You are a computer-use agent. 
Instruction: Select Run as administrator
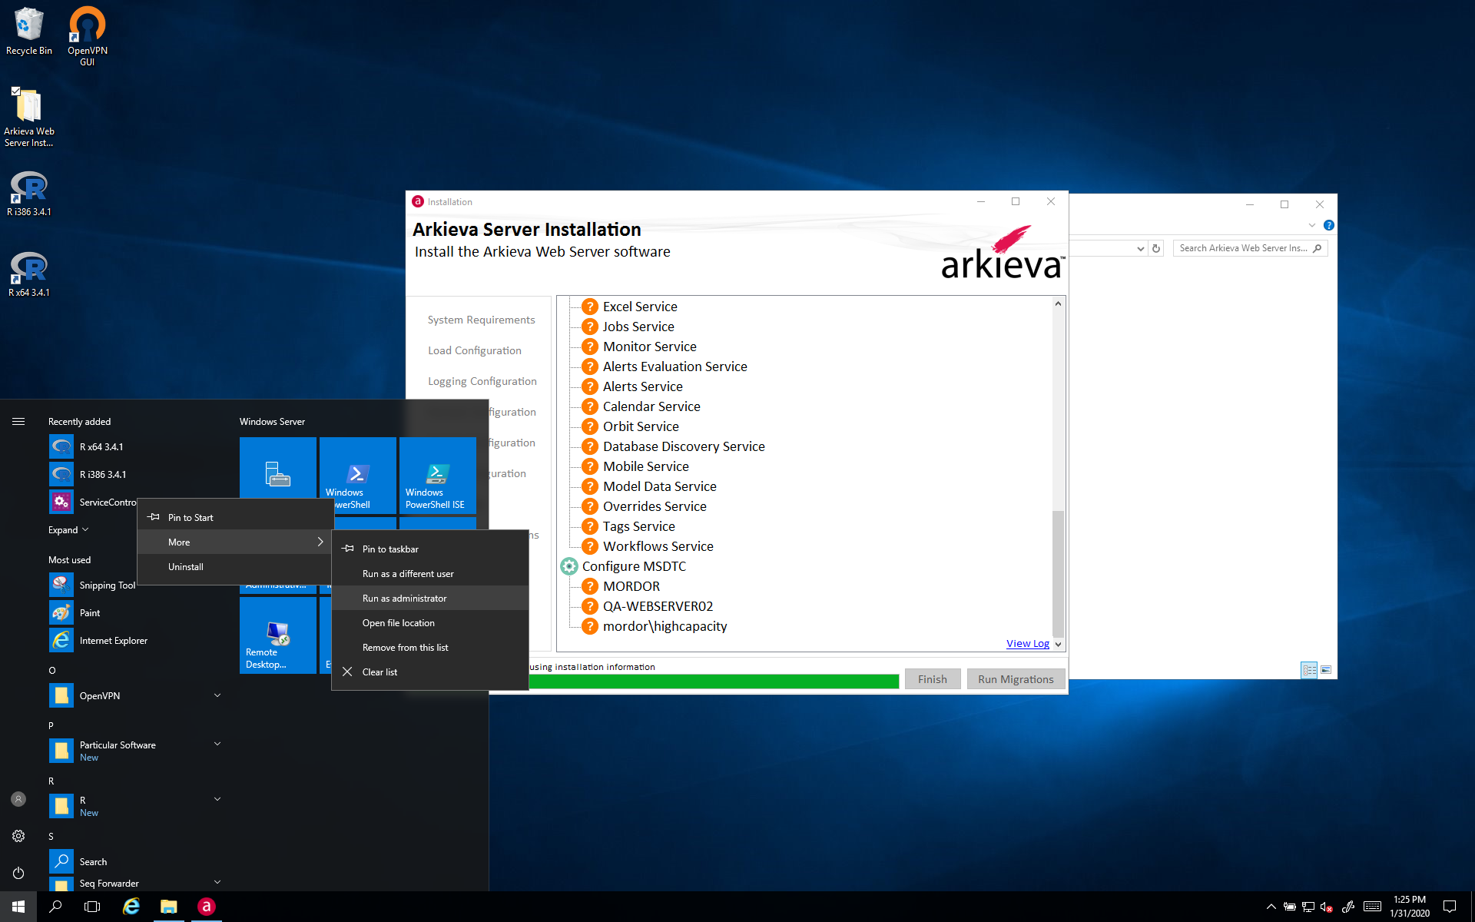point(430,598)
